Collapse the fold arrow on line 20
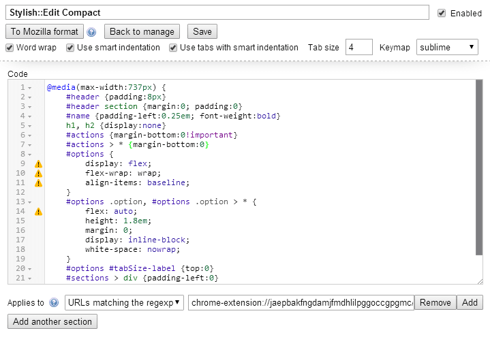 30,269
